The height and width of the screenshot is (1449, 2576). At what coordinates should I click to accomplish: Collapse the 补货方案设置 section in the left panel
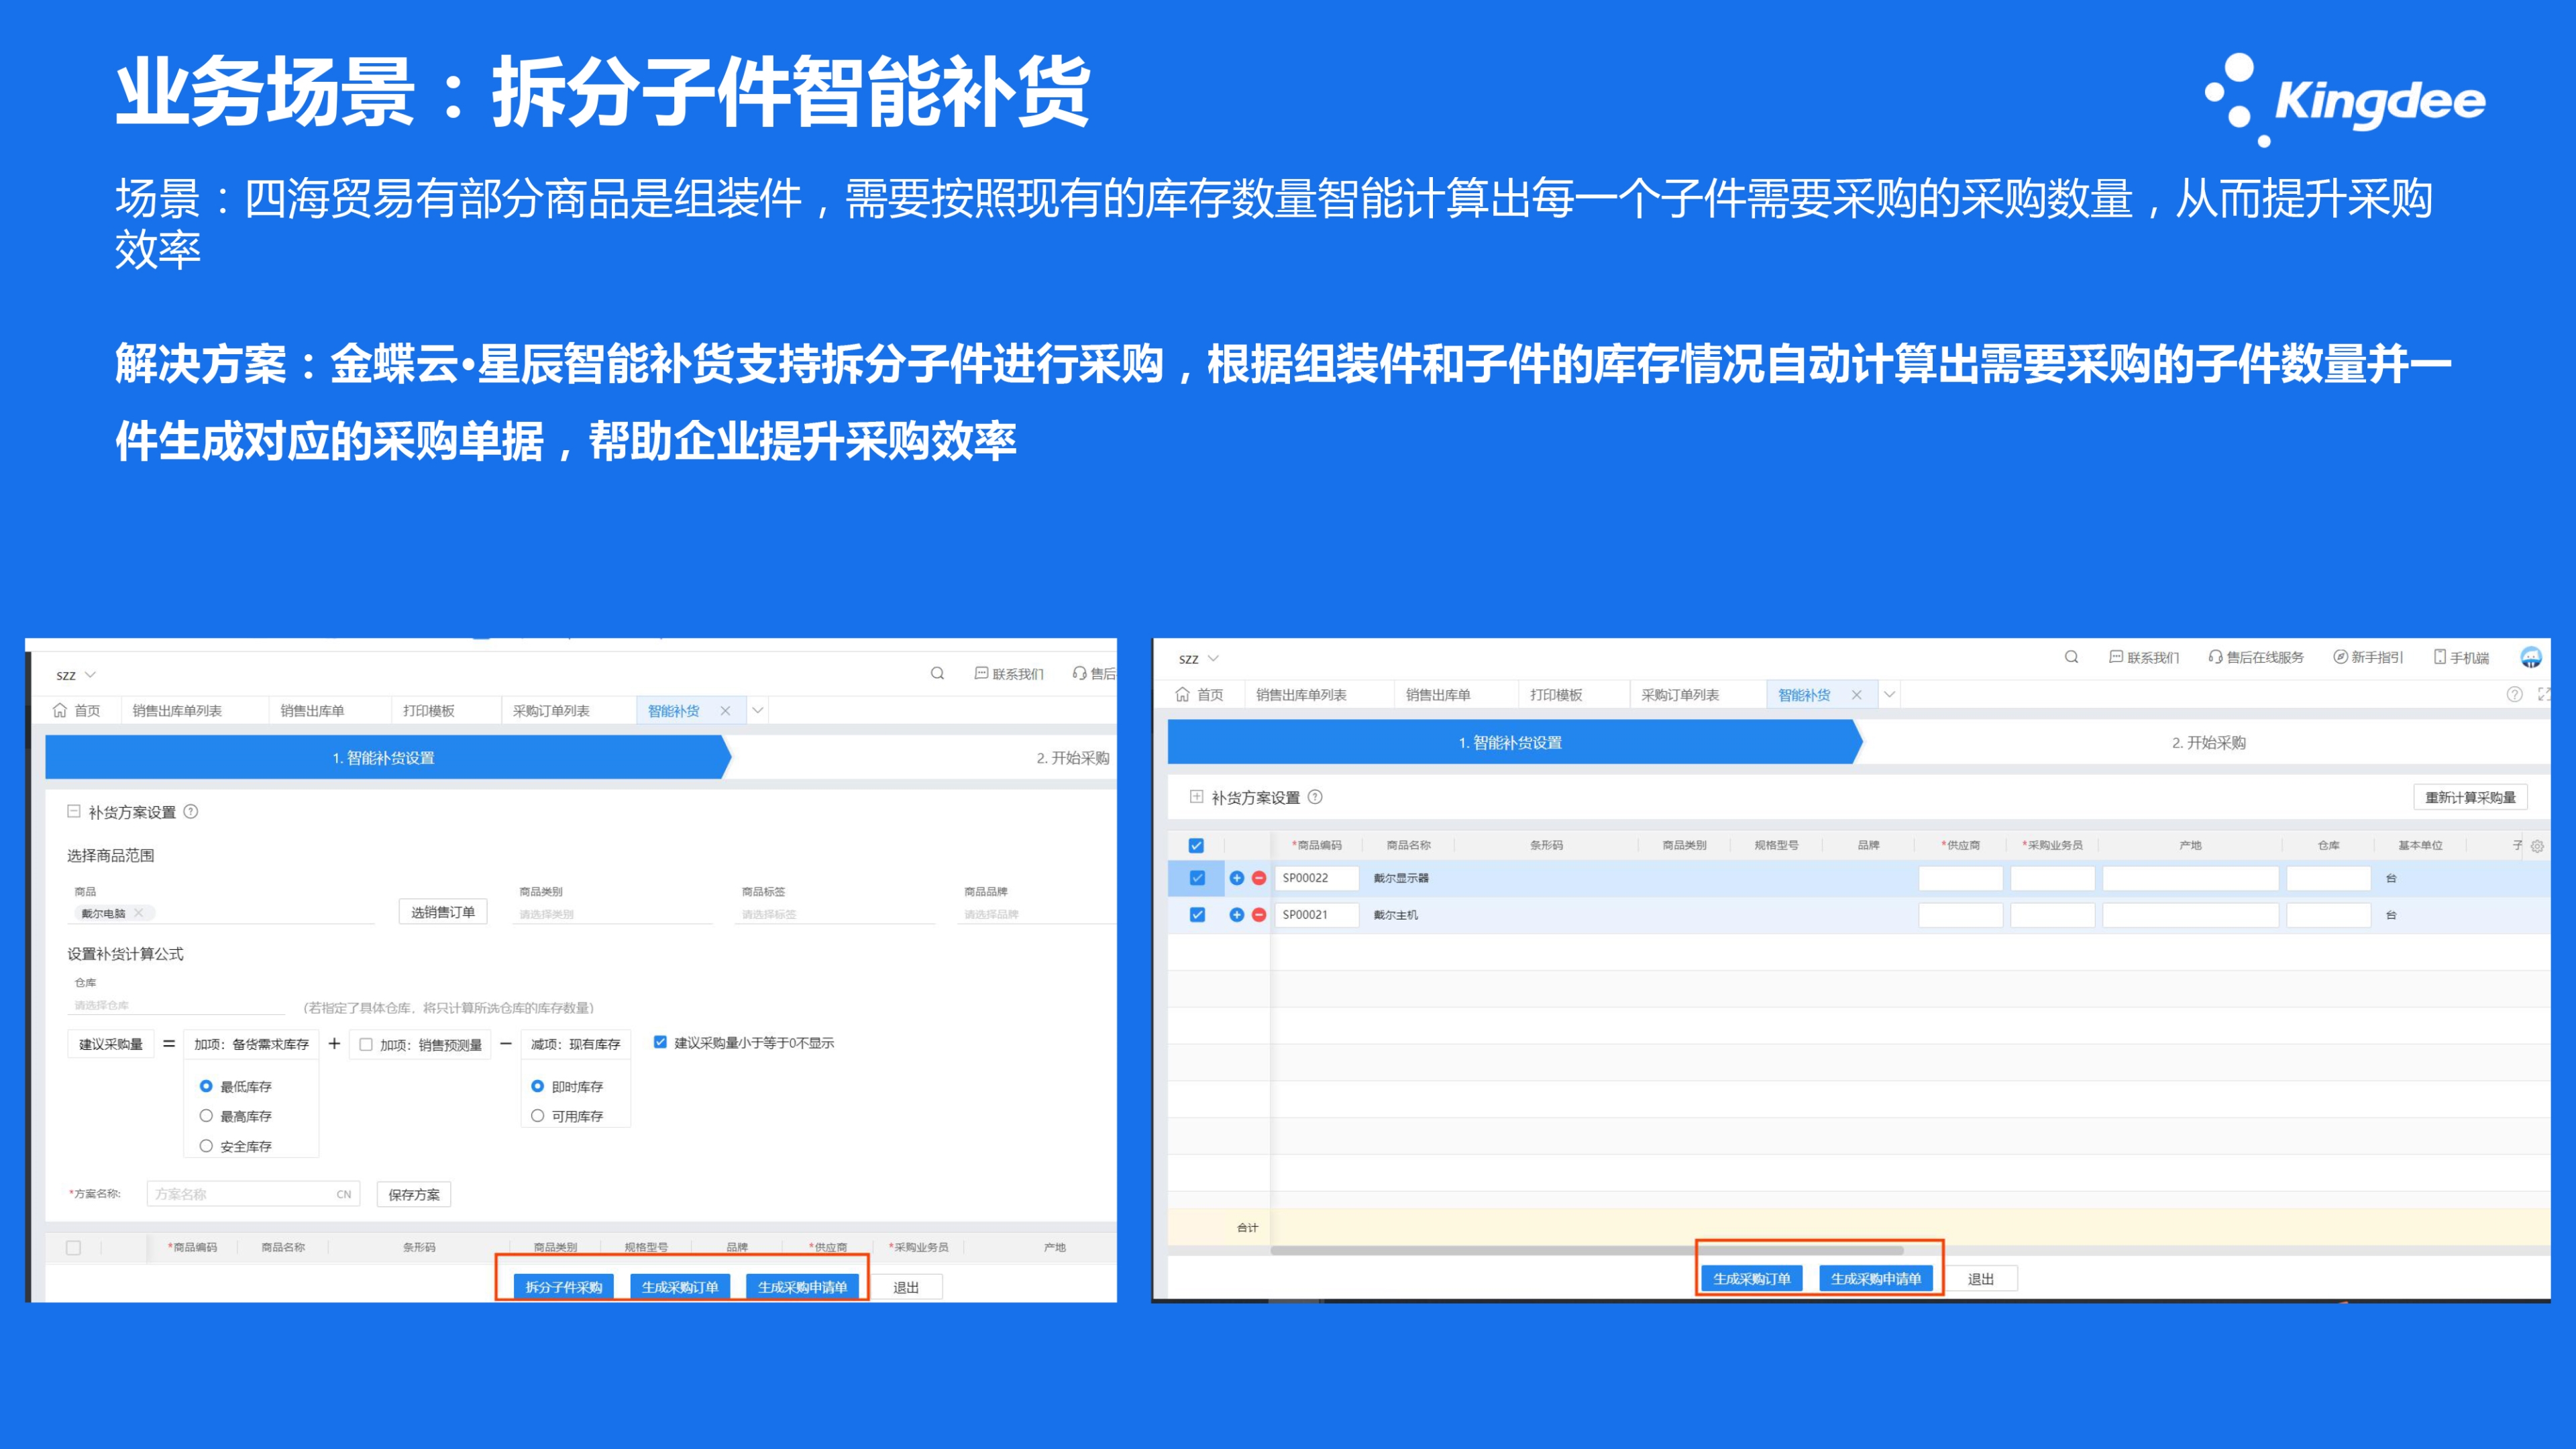pyautogui.click(x=74, y=812)
